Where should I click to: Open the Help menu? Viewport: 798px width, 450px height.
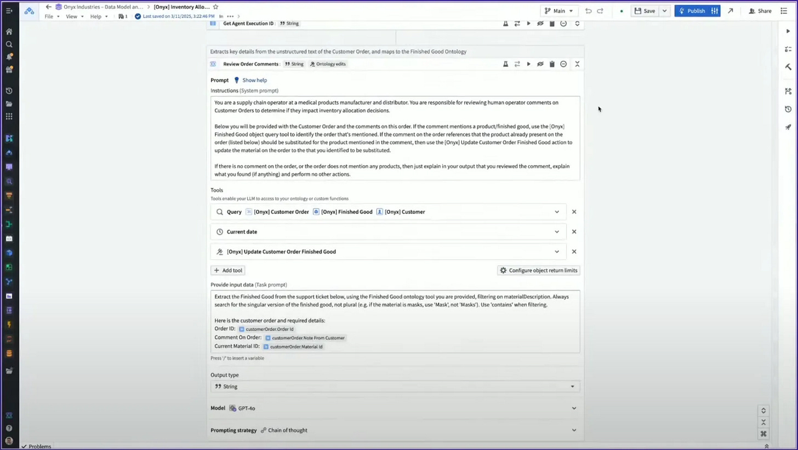click(x=99, y=16)
